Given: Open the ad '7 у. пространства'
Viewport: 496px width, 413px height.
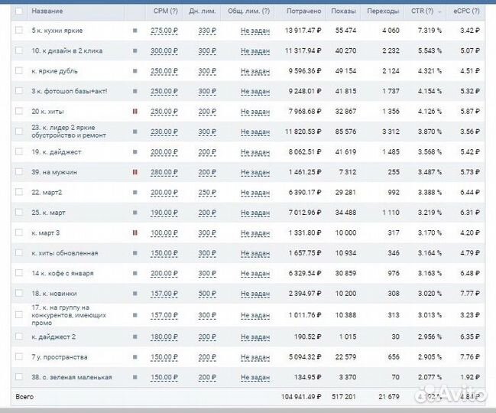Looking at the screenshot, I should pyautogui.click(x=60, y=357).
